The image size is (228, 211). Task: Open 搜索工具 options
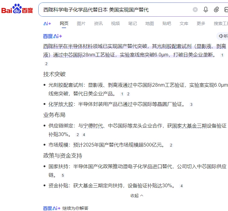point(221,23)
